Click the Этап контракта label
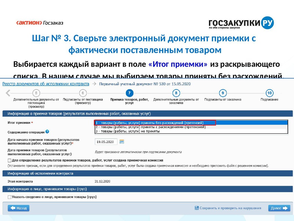This screenshot has height=221, width=294. click(20, 181)
